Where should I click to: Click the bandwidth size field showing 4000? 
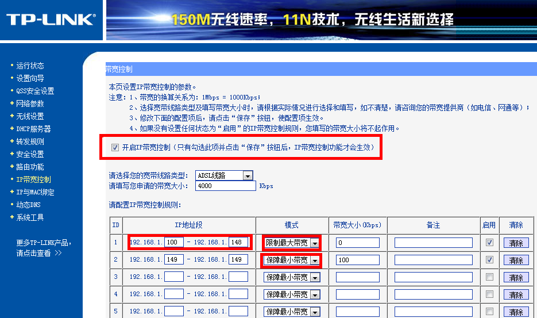pos(225,186)
